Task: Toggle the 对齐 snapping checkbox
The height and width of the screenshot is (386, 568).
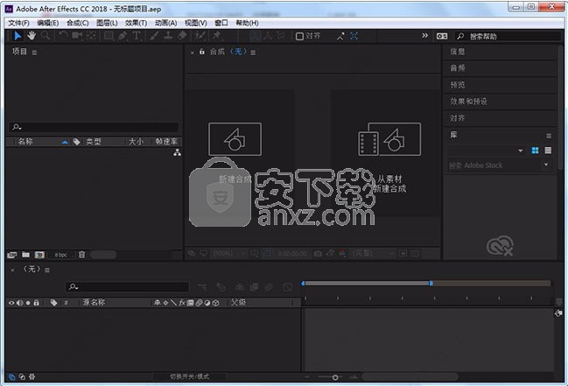Action: coord(299,36)
